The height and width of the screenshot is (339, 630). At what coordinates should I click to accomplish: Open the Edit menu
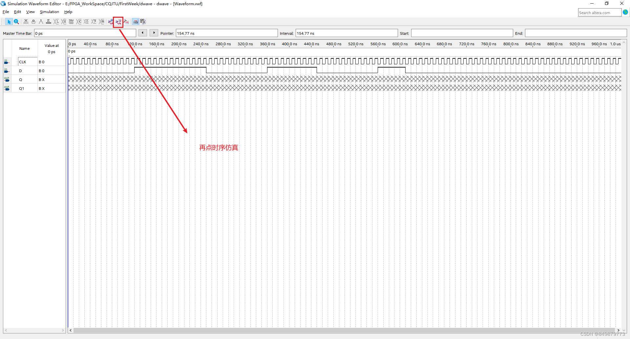17,12
